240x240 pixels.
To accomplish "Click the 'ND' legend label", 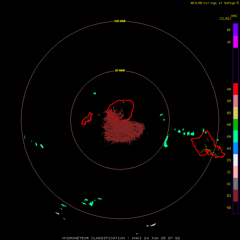I will tap(229, 208).
